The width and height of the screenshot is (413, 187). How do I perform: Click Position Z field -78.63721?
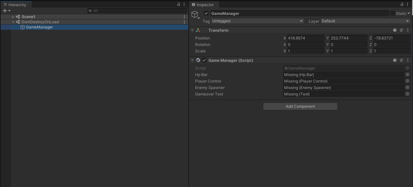(392, 38)
